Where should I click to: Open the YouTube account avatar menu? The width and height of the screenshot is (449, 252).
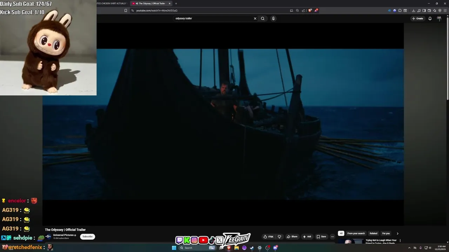point(439,19)
